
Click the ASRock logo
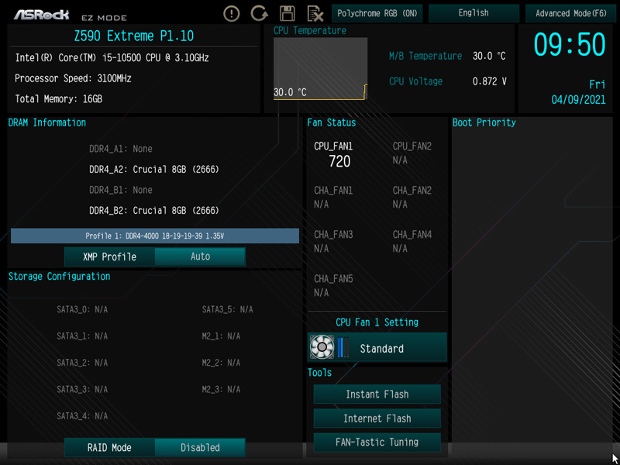coord(42,15)
